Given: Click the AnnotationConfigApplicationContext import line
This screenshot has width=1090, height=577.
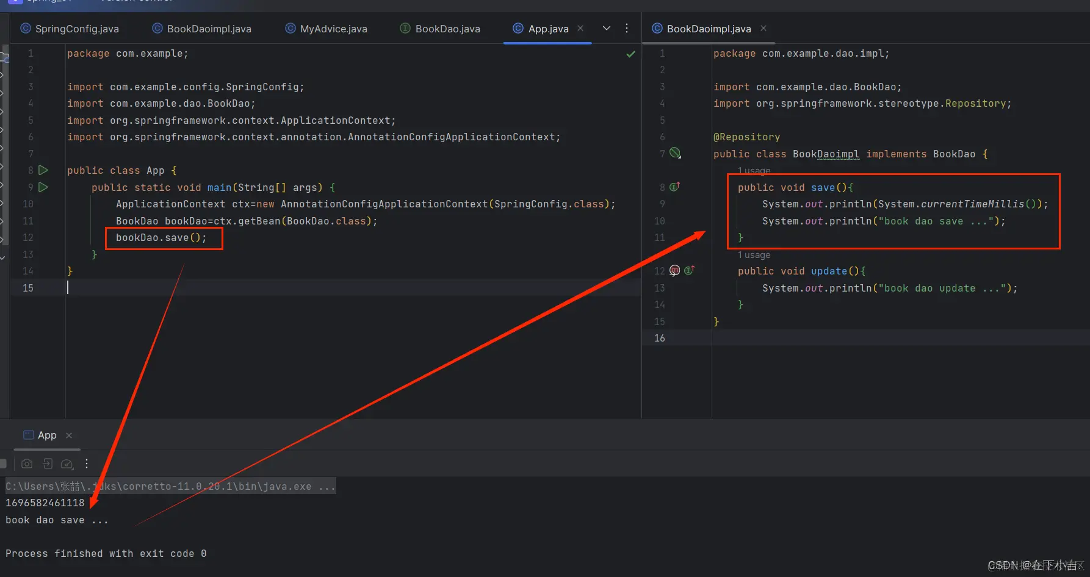Looking at the screenshot, I should [314, 137].
